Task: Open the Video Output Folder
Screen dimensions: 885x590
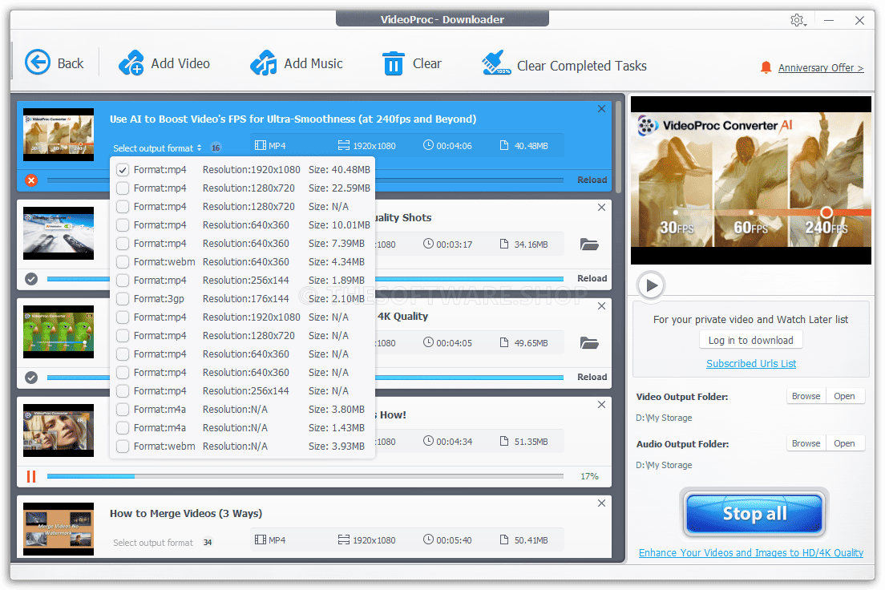Action: (x=844, y=396)
